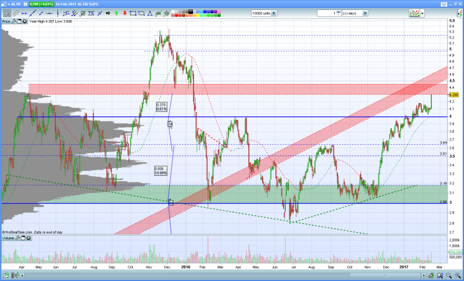Select the vertical line tool
Image resolution: width=464 pixels, height=281 pixels.
[57, 13]
